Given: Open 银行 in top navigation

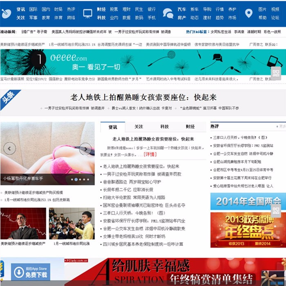Looking at the screenshot, I should click(x=152, y=9).
